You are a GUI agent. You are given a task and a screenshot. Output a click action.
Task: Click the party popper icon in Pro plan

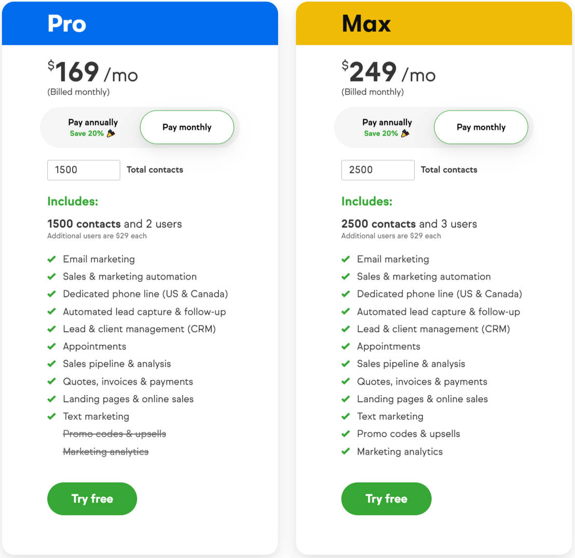pyautogui.click(x=111, y=133)
